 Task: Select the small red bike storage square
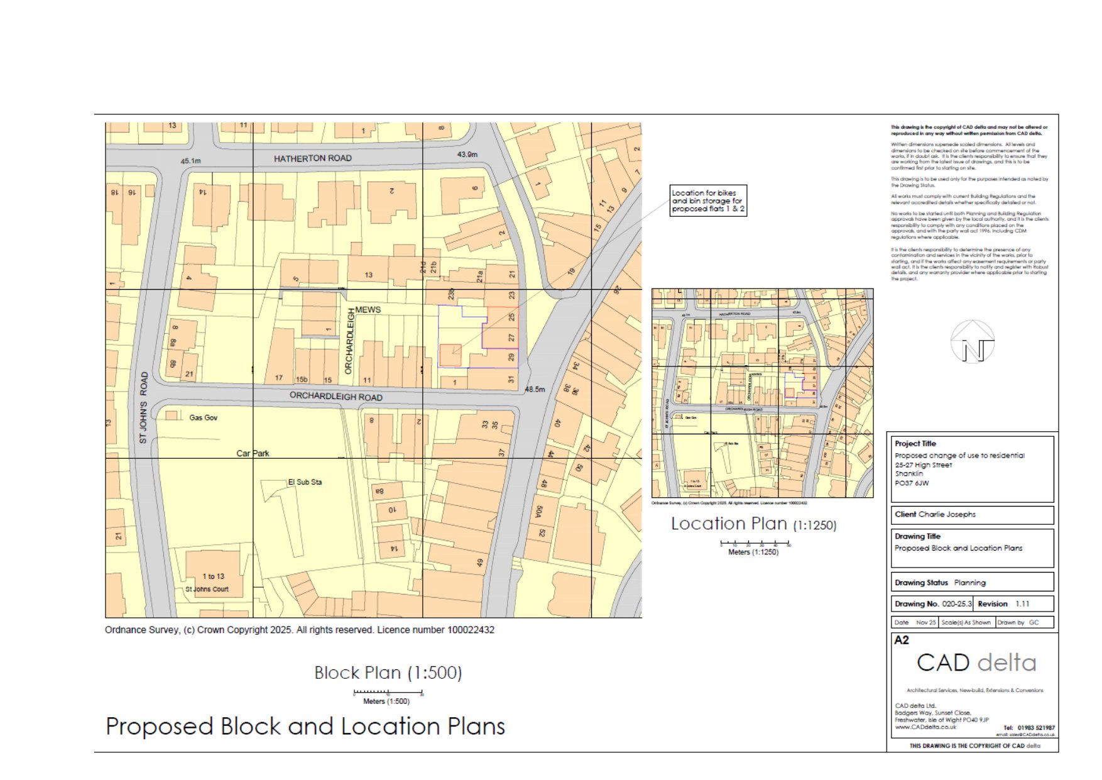[450, 355]
